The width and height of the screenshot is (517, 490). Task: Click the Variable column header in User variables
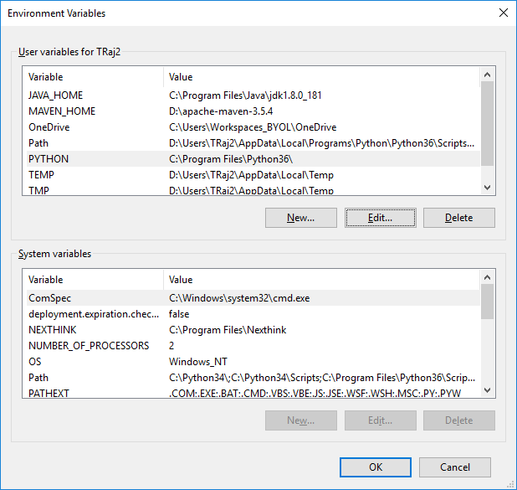click(95, 76)
